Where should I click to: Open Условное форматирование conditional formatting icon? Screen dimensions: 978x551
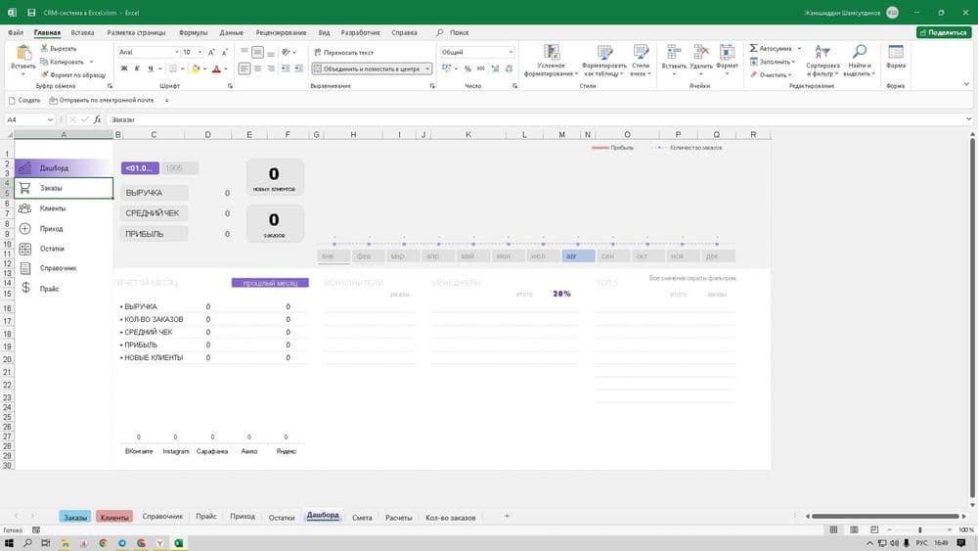pos(552,53)
